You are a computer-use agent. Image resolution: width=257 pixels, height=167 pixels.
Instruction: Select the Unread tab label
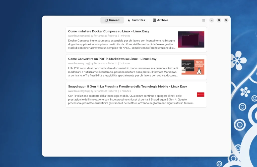[114, 20]
